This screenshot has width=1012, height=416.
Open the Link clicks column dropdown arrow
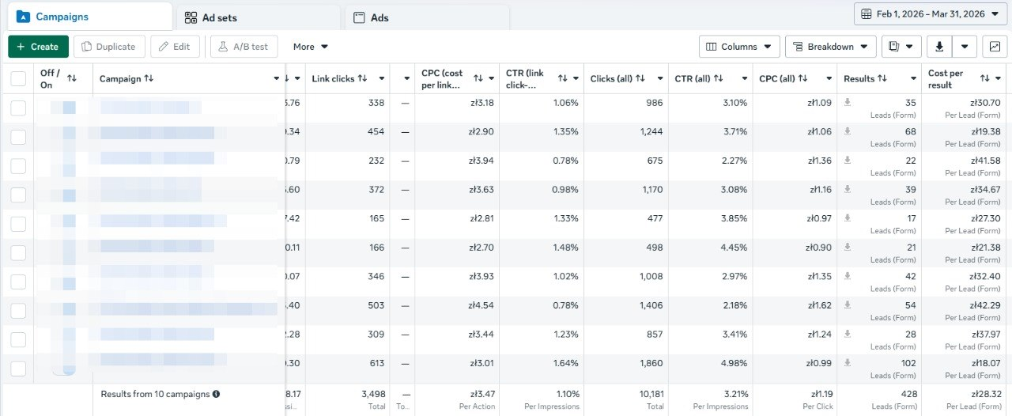pos(382,78)
